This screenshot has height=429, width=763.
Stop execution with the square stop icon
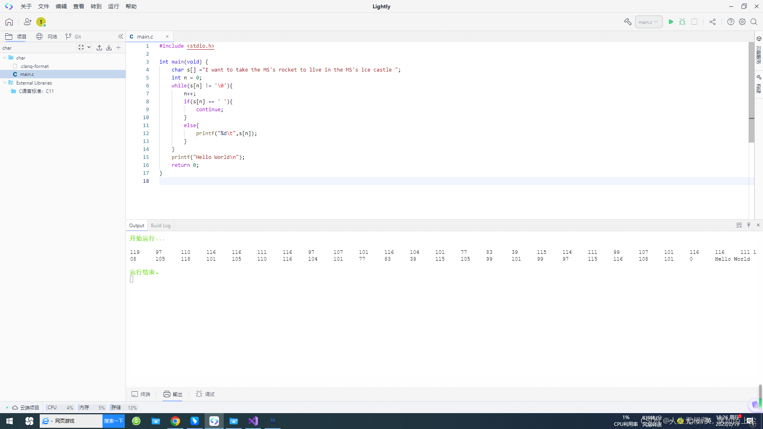point(694,22)
